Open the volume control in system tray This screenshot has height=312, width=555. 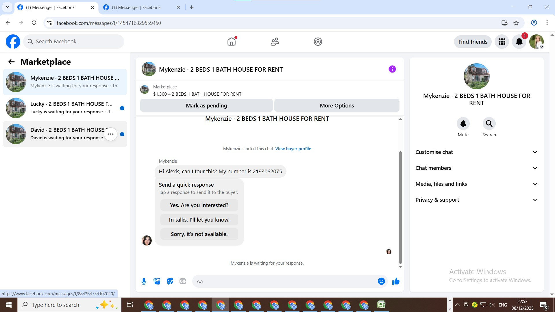[491, 305]
